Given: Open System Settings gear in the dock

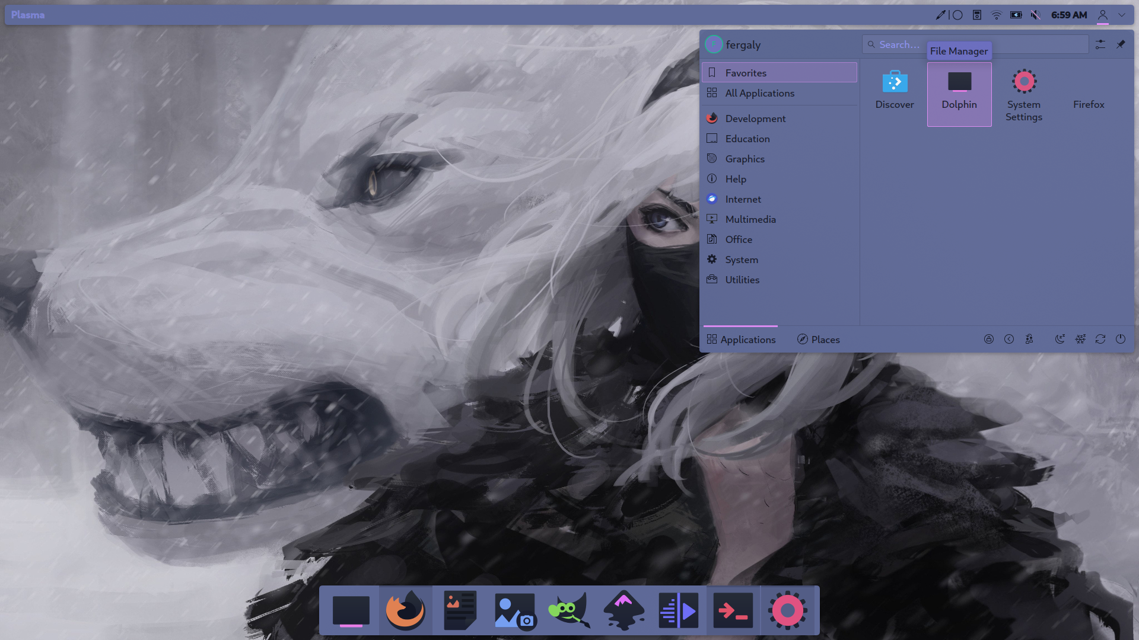Looking at the screenshot, I should click(x=788, y=611).
